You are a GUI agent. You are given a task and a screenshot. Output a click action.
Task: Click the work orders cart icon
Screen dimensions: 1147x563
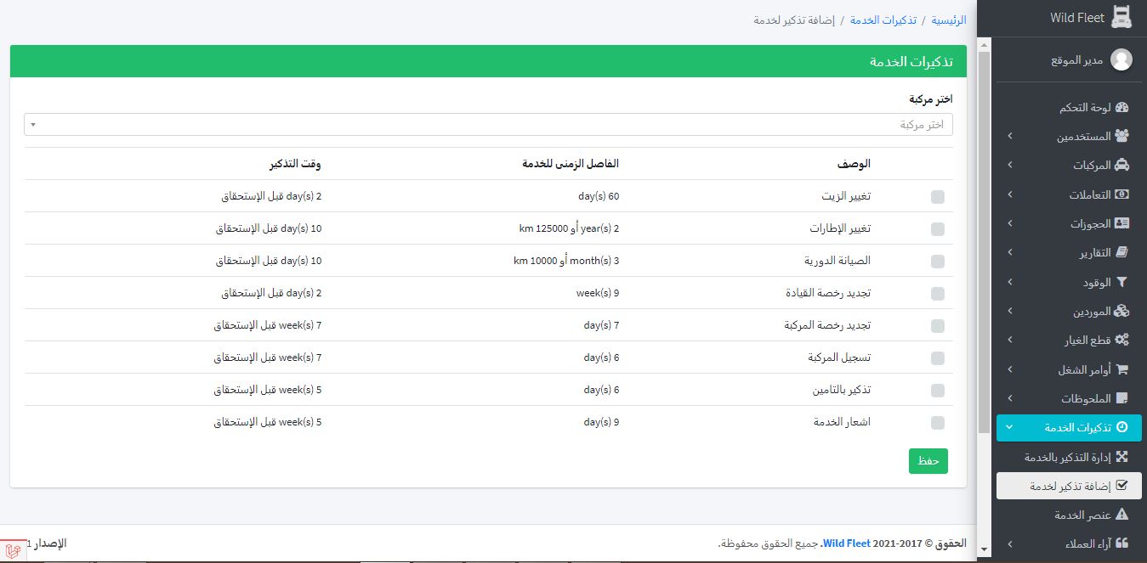point(1121,369)
